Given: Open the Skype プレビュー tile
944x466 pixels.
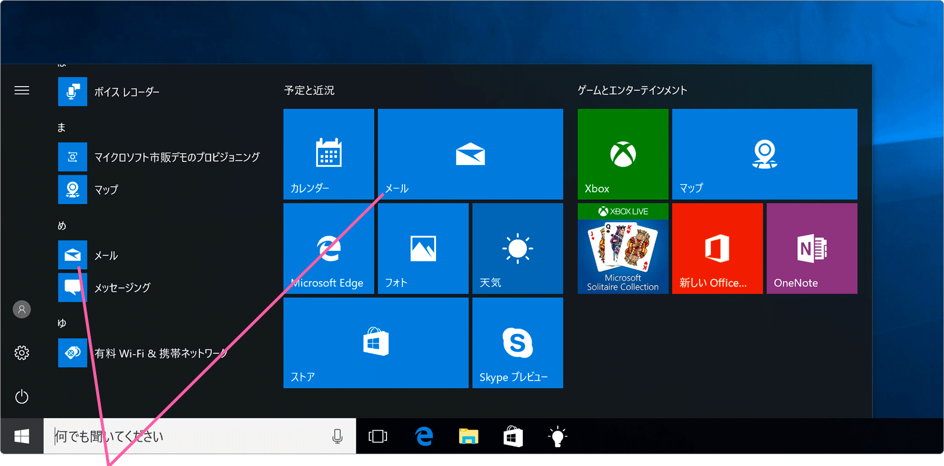Looking at the screenshot, I should click(517, 342).
